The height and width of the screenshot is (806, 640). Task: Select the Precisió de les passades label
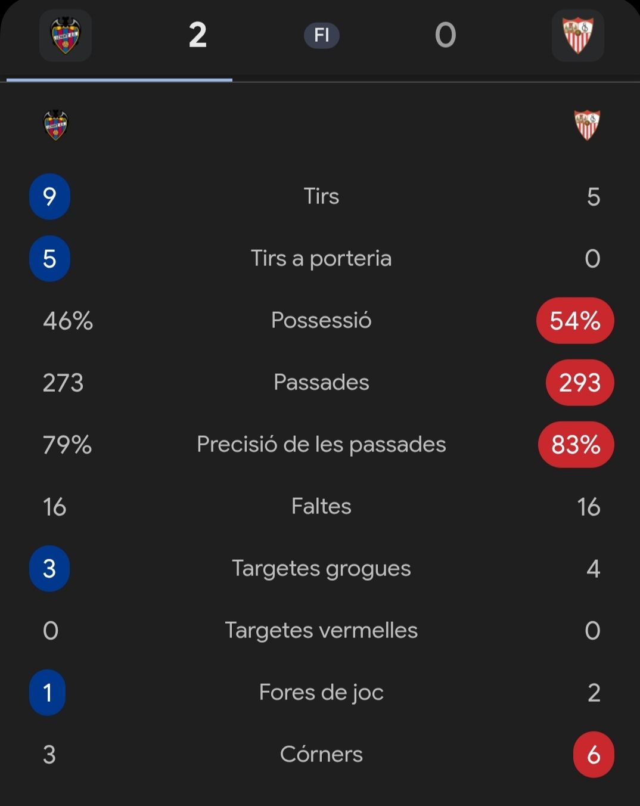click(321, 444)
